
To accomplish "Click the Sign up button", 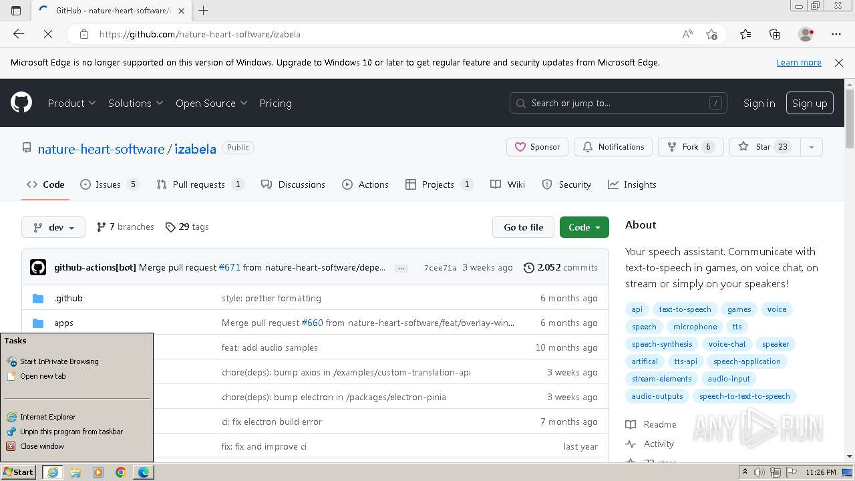I will tap(810, 103).
